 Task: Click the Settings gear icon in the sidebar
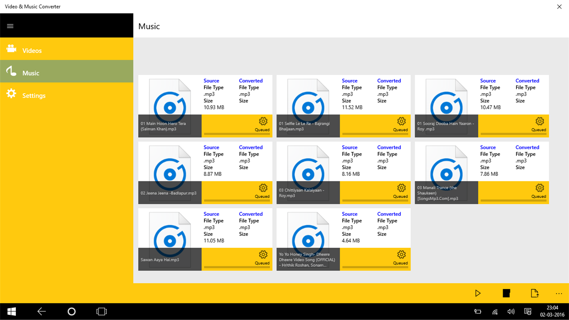tap(11, 94)
